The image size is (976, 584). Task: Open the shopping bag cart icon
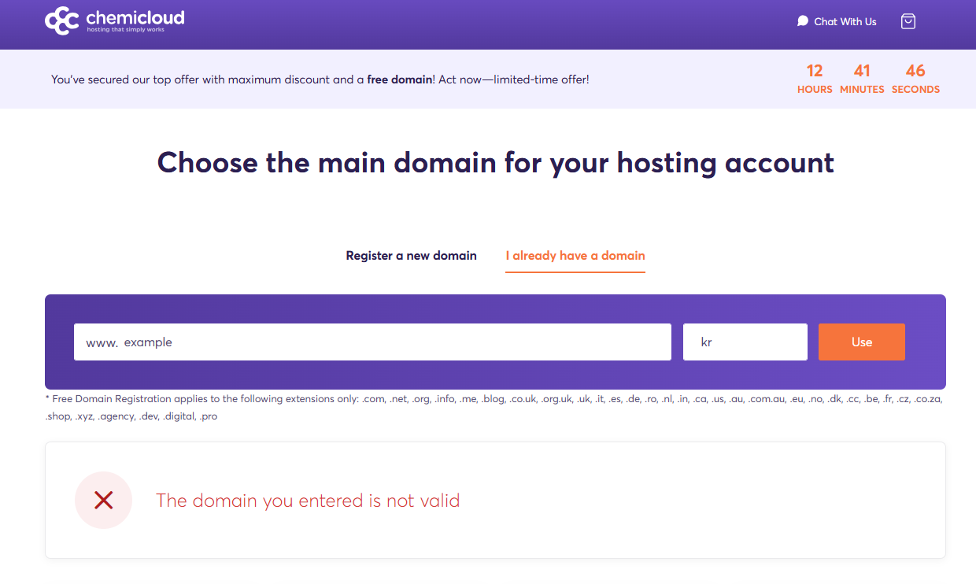click(x=908, y=21)
